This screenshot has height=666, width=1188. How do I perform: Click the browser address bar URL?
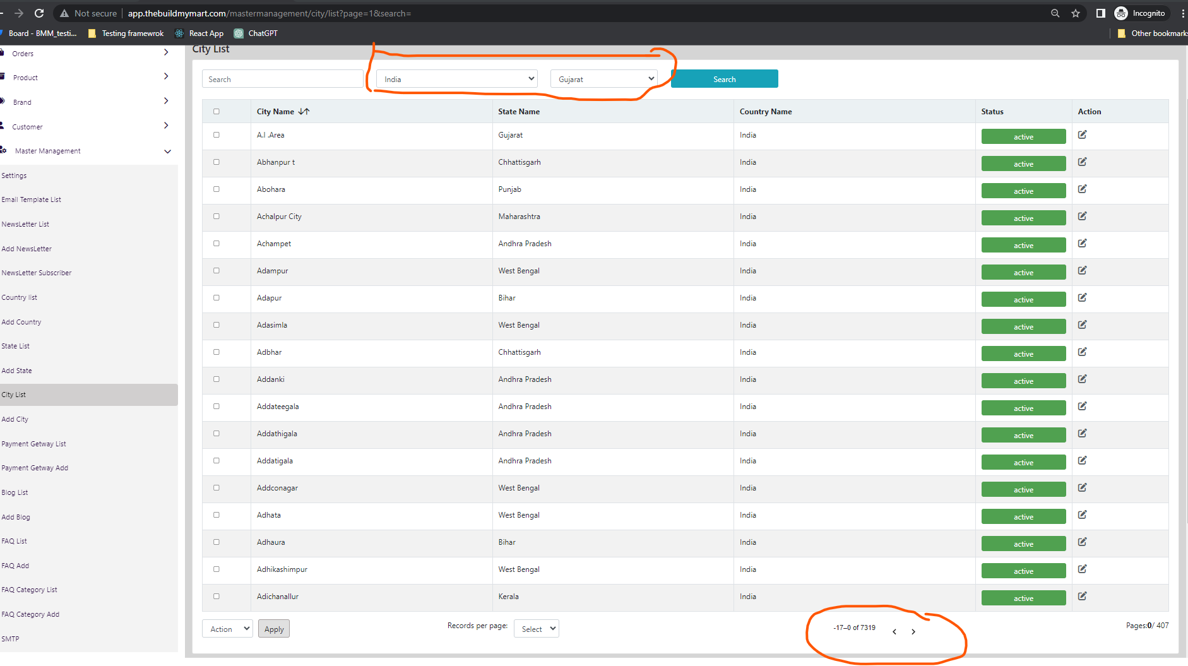pos(270,13)
